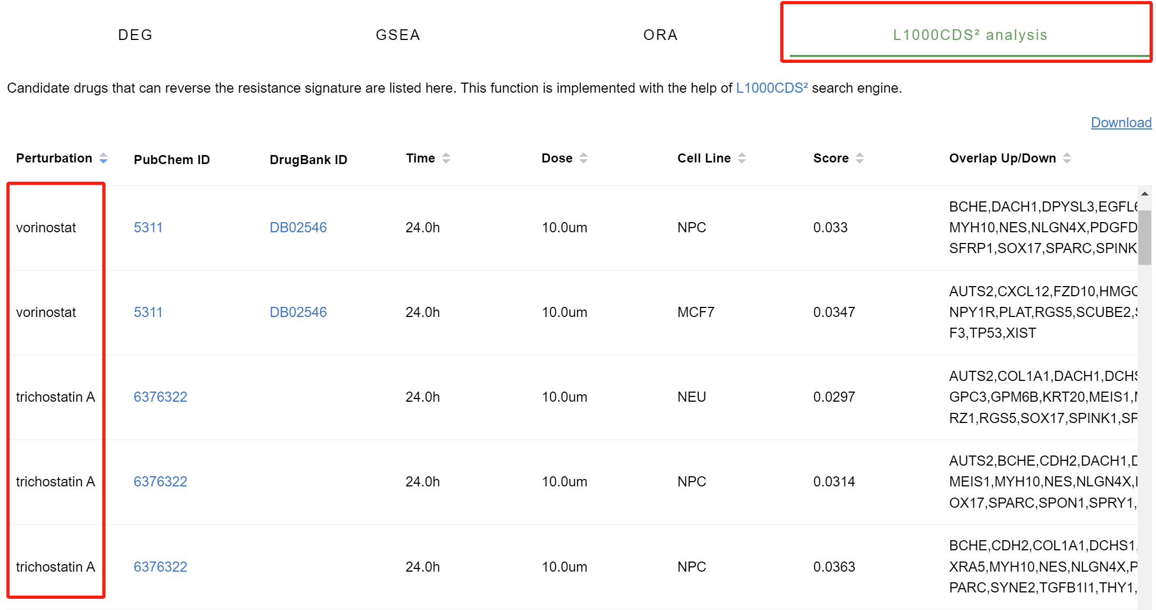This screenshot has width=1156, height=610.
Task: Open DrugBank DB02546 for MCF7 row
Action: click(298, 312)
